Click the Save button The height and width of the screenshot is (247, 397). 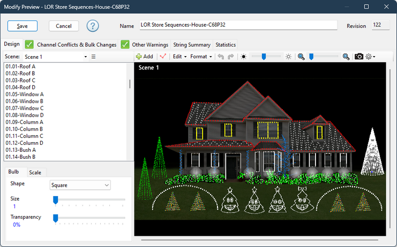pos(23,26)
